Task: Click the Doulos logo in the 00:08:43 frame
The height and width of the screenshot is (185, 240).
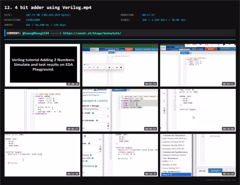Action: (x=100, y=90)
